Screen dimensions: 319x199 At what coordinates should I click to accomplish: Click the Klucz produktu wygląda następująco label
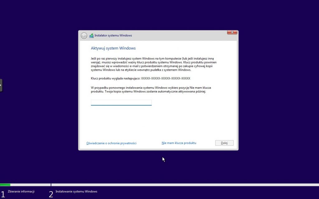click(x=115, y=78)
